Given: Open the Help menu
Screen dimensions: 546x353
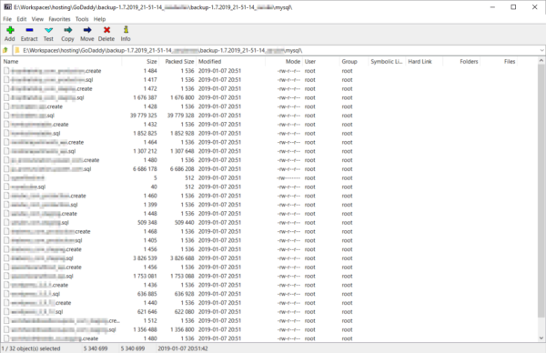Looking at the screenshot, I should (99, 19).
